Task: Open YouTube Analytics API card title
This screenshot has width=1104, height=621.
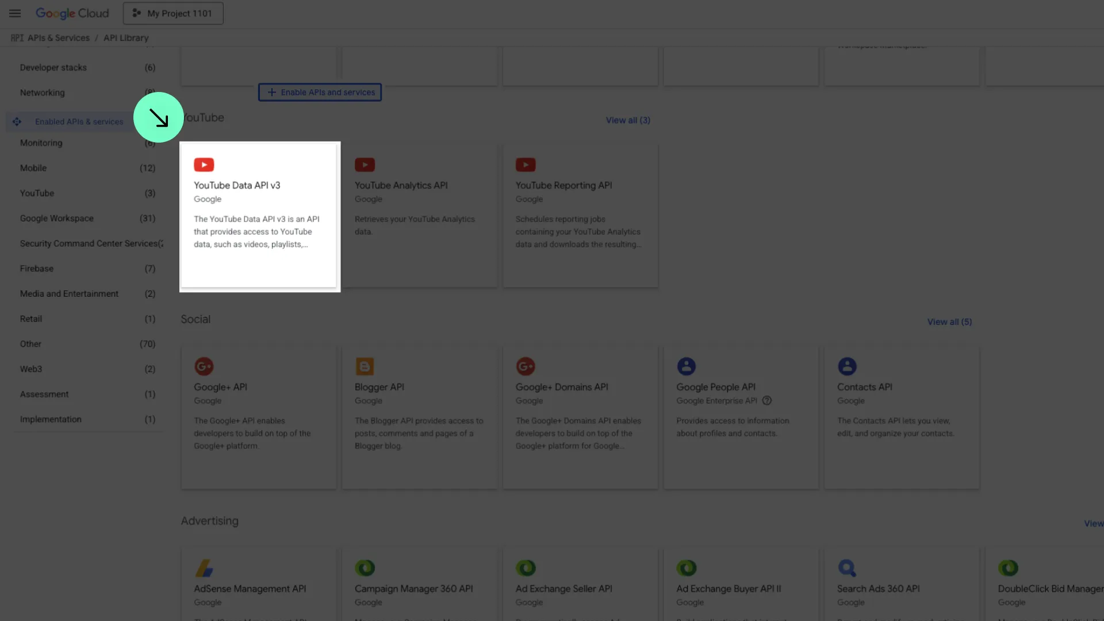Action: (x=401, y=185)
